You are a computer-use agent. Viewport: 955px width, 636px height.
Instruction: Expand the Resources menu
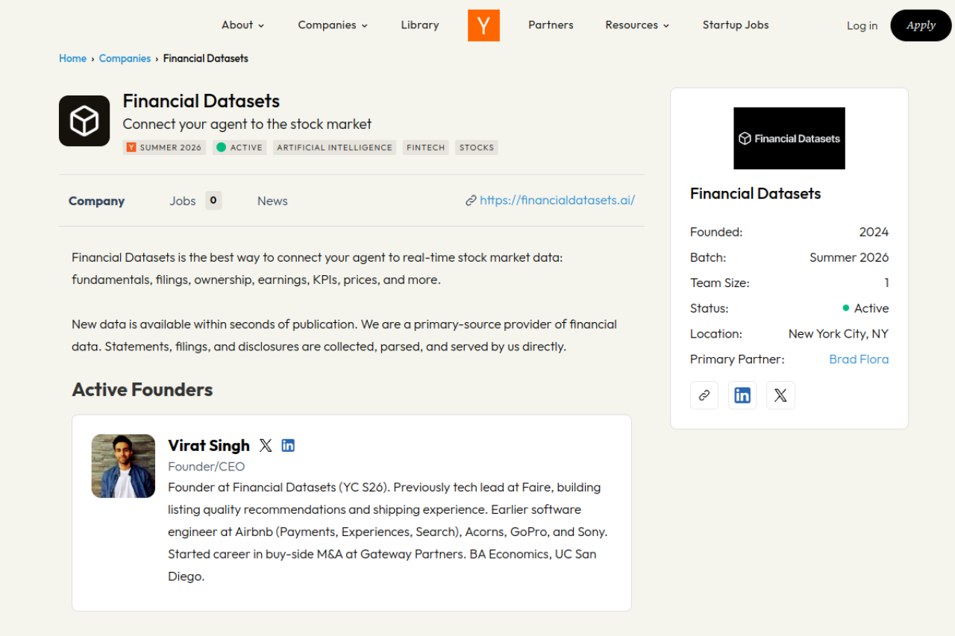pos(637,25)
